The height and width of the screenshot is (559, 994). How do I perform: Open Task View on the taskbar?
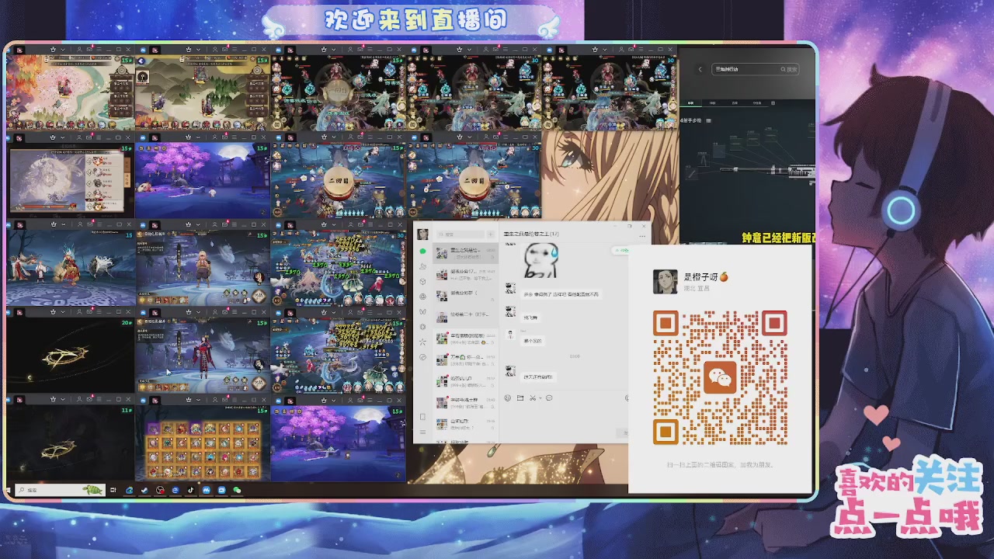click(x=113, y=490)
